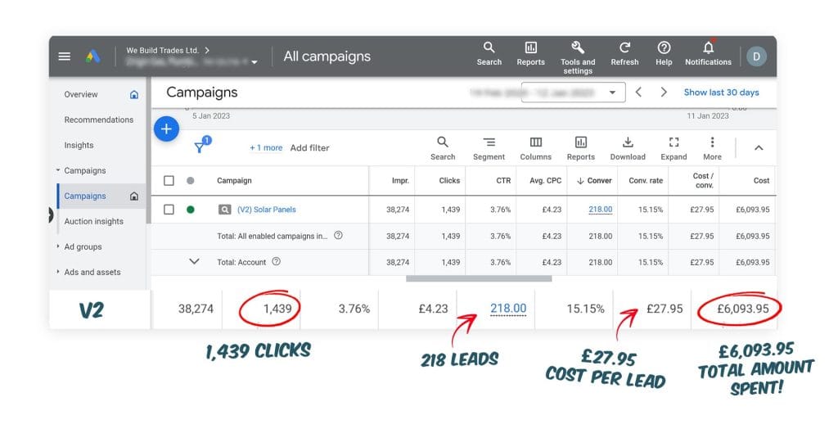Open the Columns selector icon

535,142
